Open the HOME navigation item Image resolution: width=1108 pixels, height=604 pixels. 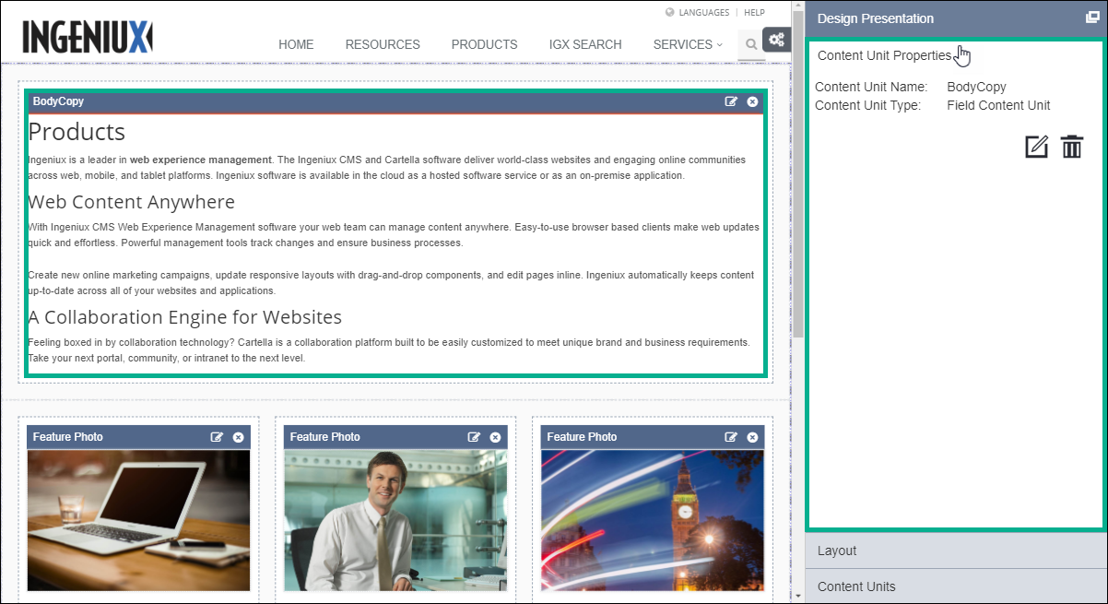(296, 44)
